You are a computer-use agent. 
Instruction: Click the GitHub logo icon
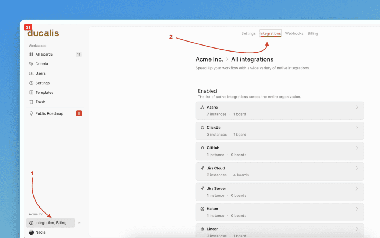(202, 148)
